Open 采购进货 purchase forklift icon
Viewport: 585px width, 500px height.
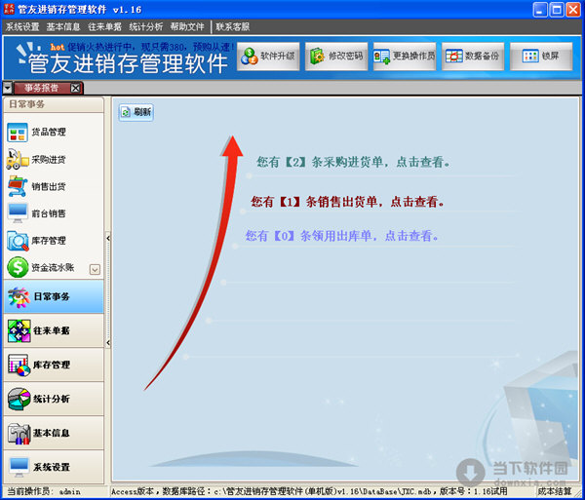[18, 160]
